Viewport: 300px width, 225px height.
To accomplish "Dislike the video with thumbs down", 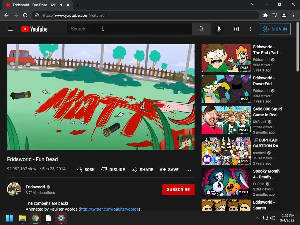I will [113, 170].
